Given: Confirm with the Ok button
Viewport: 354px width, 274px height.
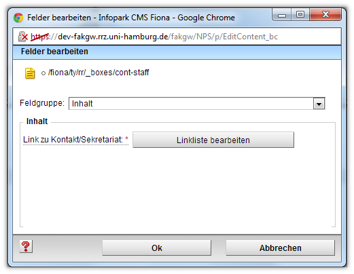Looking at the screenshot, I should 156,248.
